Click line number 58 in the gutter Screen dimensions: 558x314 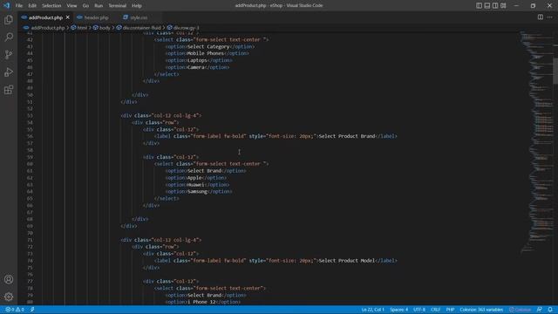[x=30, y=150]
